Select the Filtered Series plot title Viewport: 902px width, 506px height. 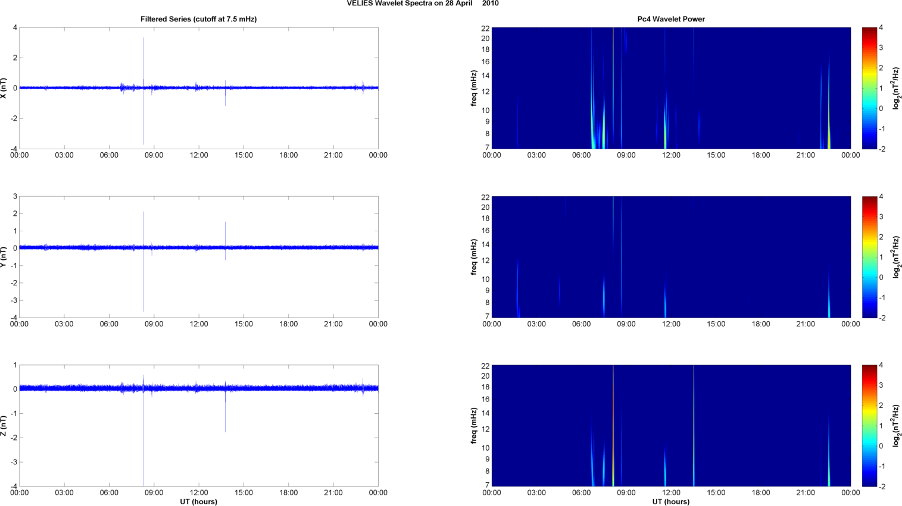click(x=198, y=19)
